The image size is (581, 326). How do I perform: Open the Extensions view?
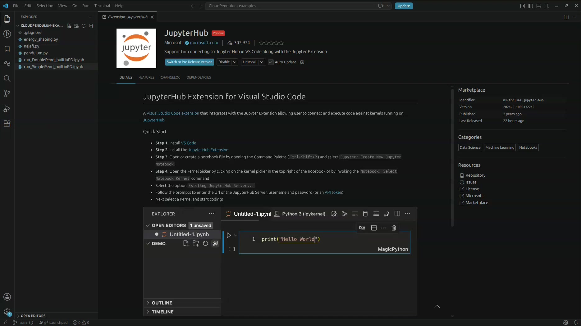coord(7,124)
